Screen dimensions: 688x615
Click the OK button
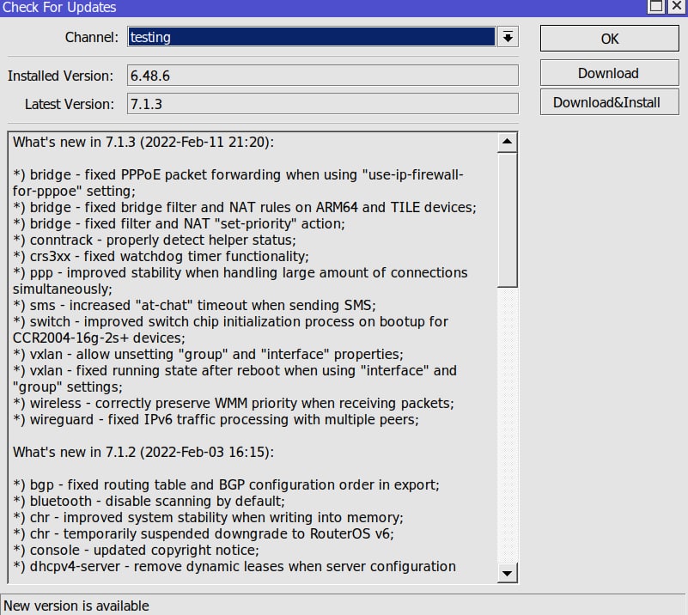click(x=610, y=39)
